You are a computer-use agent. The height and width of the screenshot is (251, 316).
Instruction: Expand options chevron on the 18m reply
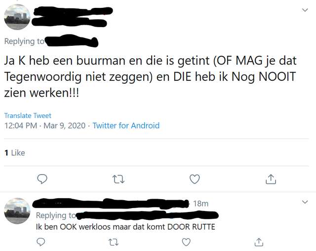point(305,202)
